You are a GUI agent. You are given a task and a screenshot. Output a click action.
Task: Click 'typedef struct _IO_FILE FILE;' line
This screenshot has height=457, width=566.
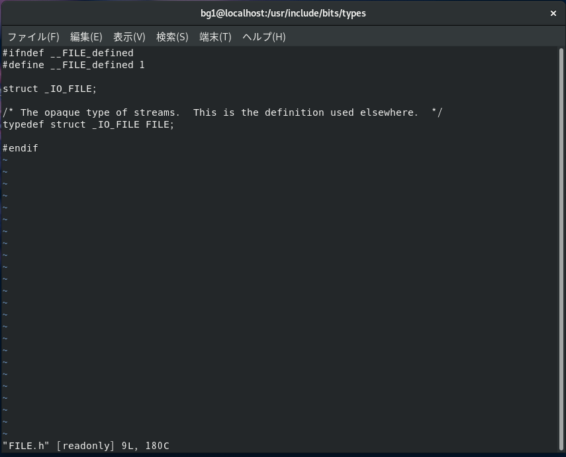pyautogui.click(x=89, y=124)
